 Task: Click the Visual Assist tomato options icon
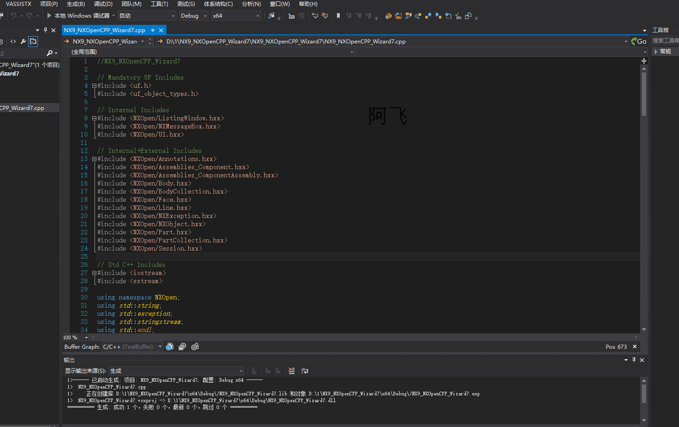[388, 16]
